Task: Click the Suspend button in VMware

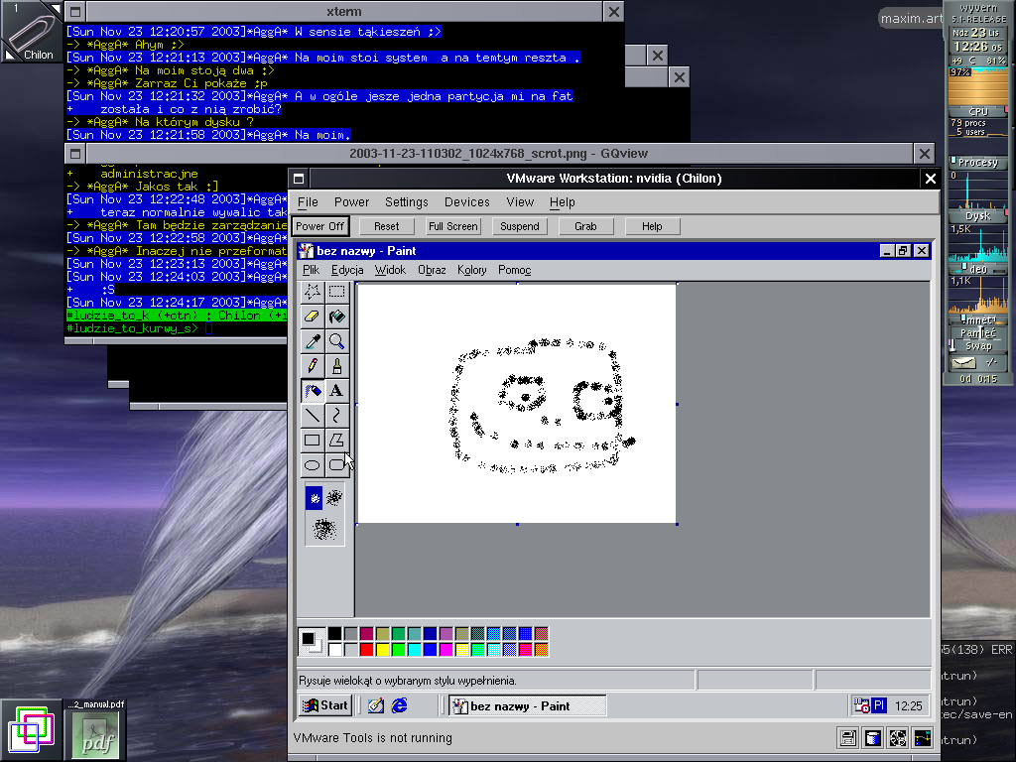Action: point(519,226)
